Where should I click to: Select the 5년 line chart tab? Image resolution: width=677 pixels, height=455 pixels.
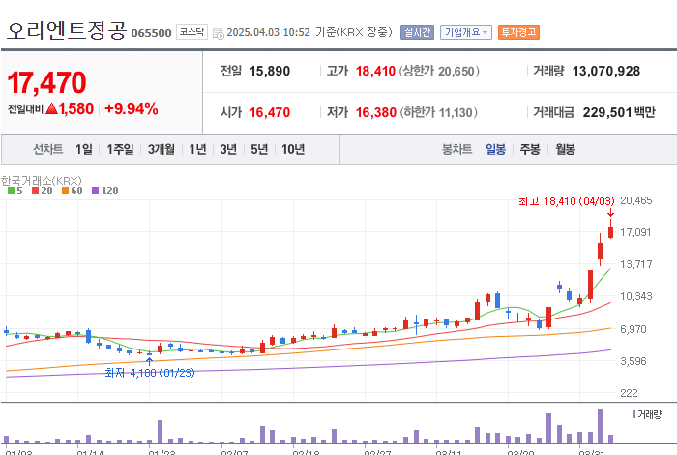click(259, 149)
